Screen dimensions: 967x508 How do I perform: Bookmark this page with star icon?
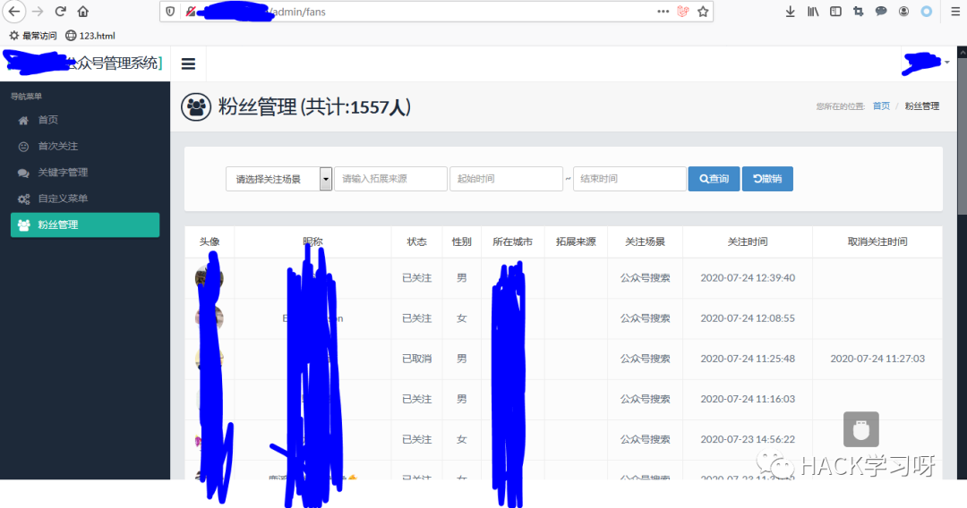click(x=703, y=11)
